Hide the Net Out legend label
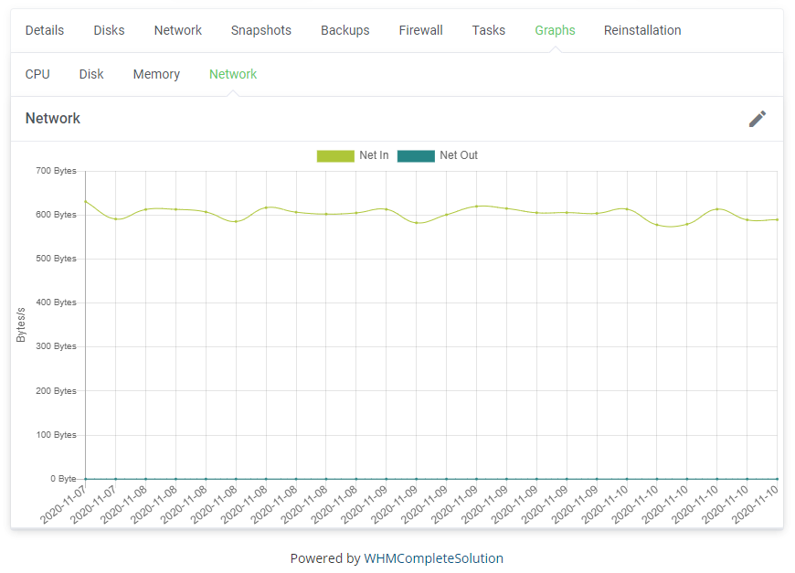Image resolution: width=795 pixels, height=573 pixels. 459,155
